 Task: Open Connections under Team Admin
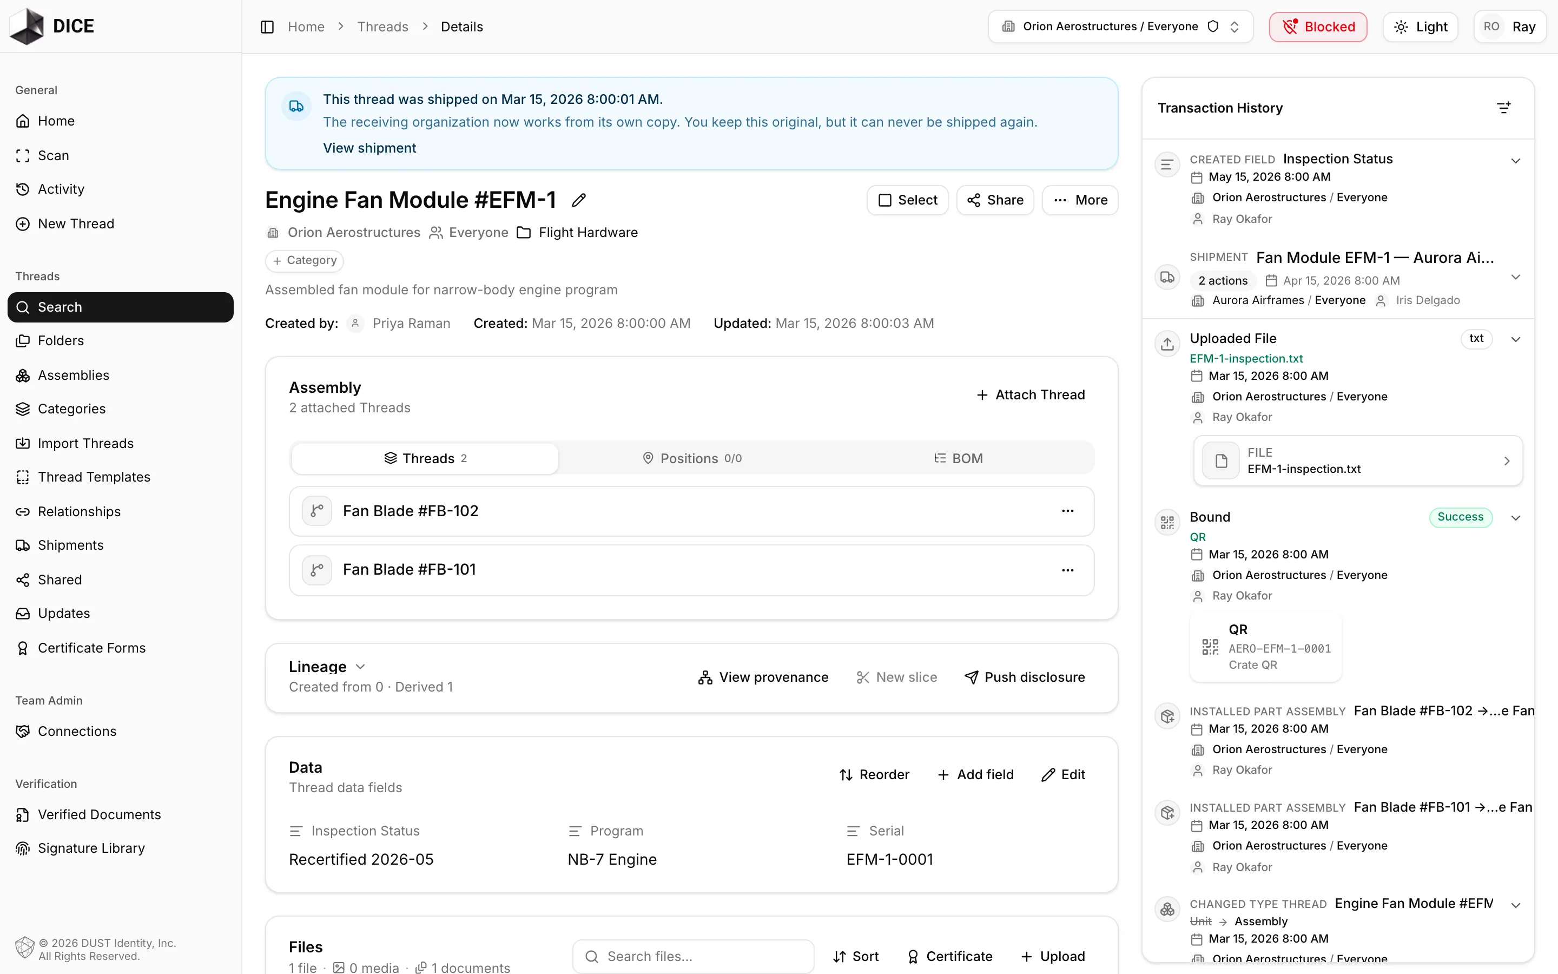pos(121,731)
